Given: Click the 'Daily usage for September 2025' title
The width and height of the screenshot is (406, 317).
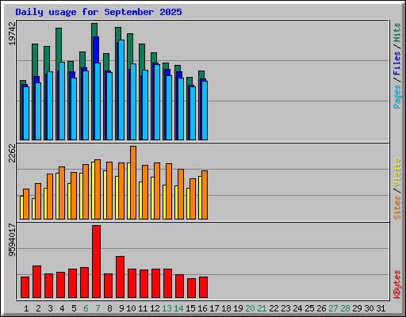Looking at the screenshot, I should (98, 12).
